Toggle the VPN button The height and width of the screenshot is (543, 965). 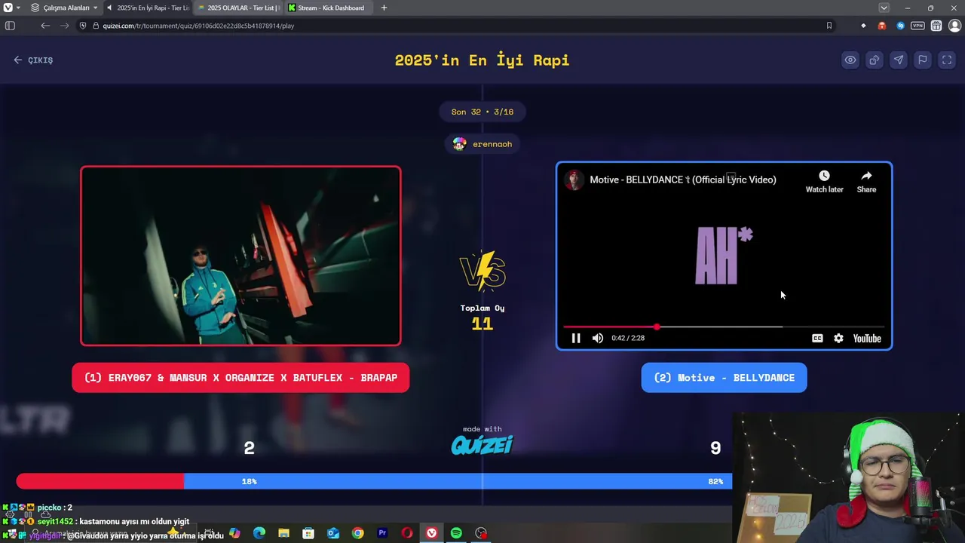pyautogui.click(x=918, y=26)
